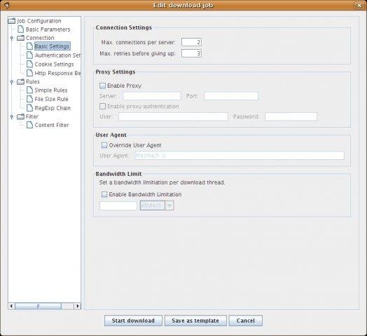Image resolution: width=367 pixels, height=336 pixels.
Task: Check the Override User Agent box
Action: pyautogui.click(x=104, y=145)
